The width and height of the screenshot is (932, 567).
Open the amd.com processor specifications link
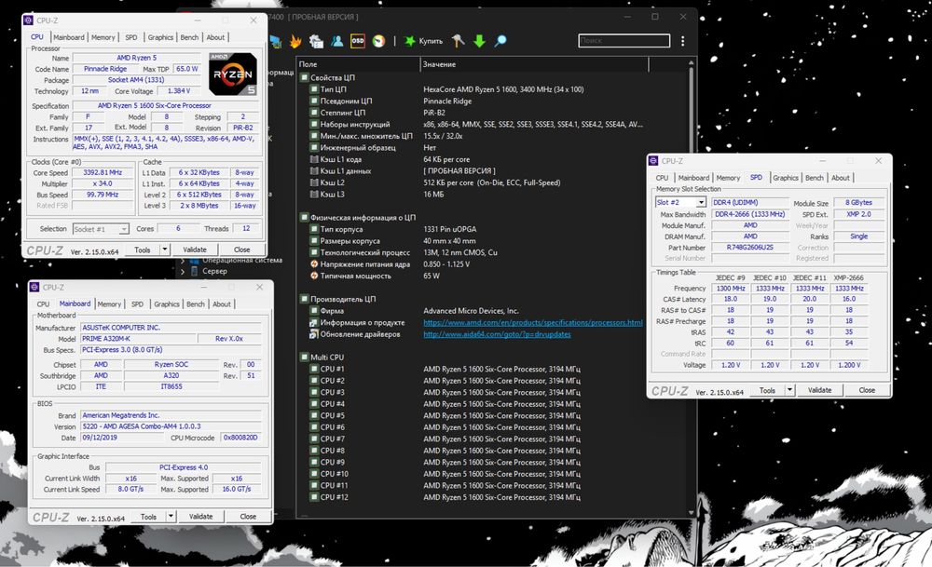(x=532, y=323)
